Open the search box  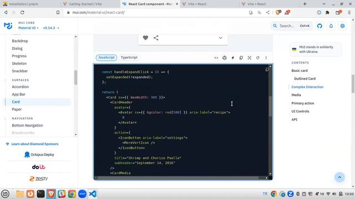[x=292, y=26]
